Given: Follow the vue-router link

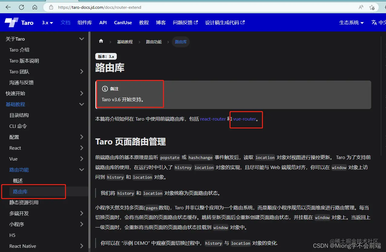Looking at the screenshot, I should (244, 119).
